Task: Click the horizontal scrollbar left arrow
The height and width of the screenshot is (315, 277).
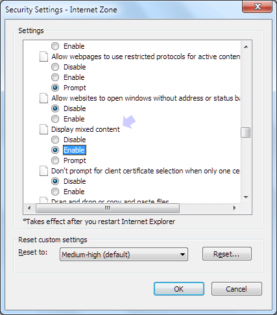Action: click(x=29, y=208)
